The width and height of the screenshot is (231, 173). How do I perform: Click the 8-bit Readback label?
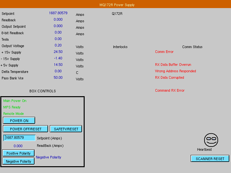[x=13, y=33]
